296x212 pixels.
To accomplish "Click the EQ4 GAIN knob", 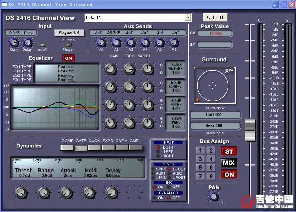I will (x=111, y=69).
